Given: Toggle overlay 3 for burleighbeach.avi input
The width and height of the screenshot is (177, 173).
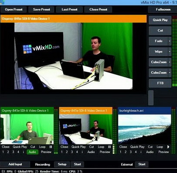Looking at the screenshot, I should [x=131, y=152].
